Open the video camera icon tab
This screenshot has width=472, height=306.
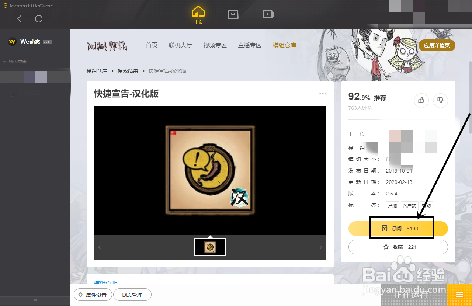tap(268, 14)
